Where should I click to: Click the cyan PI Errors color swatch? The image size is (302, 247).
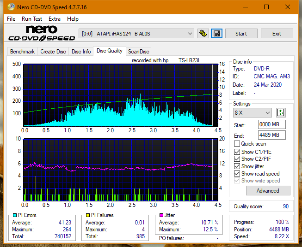point(15,215)
